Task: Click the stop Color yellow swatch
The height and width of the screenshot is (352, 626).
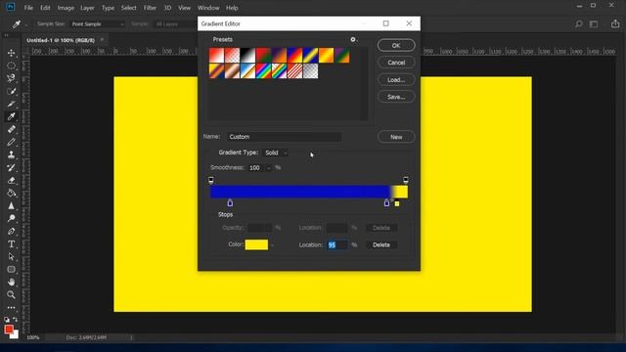Action: tap(256, 244)
